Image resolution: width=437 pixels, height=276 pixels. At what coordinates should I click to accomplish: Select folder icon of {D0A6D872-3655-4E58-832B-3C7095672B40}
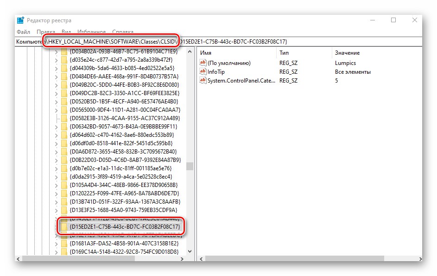coord(64,152)
